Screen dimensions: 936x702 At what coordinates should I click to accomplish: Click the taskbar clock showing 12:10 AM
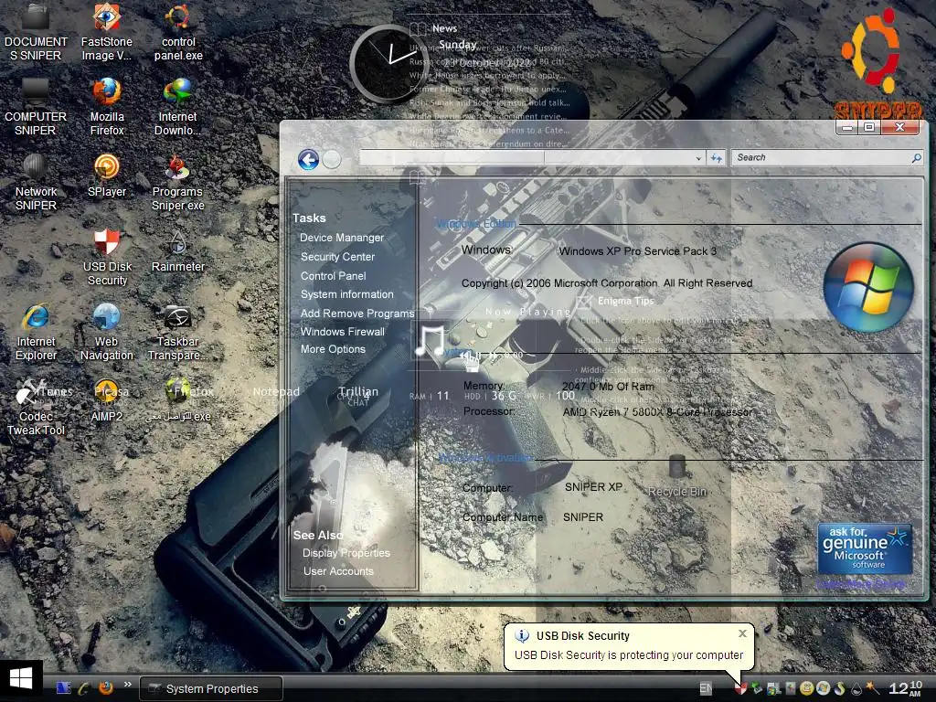(905, 688)
